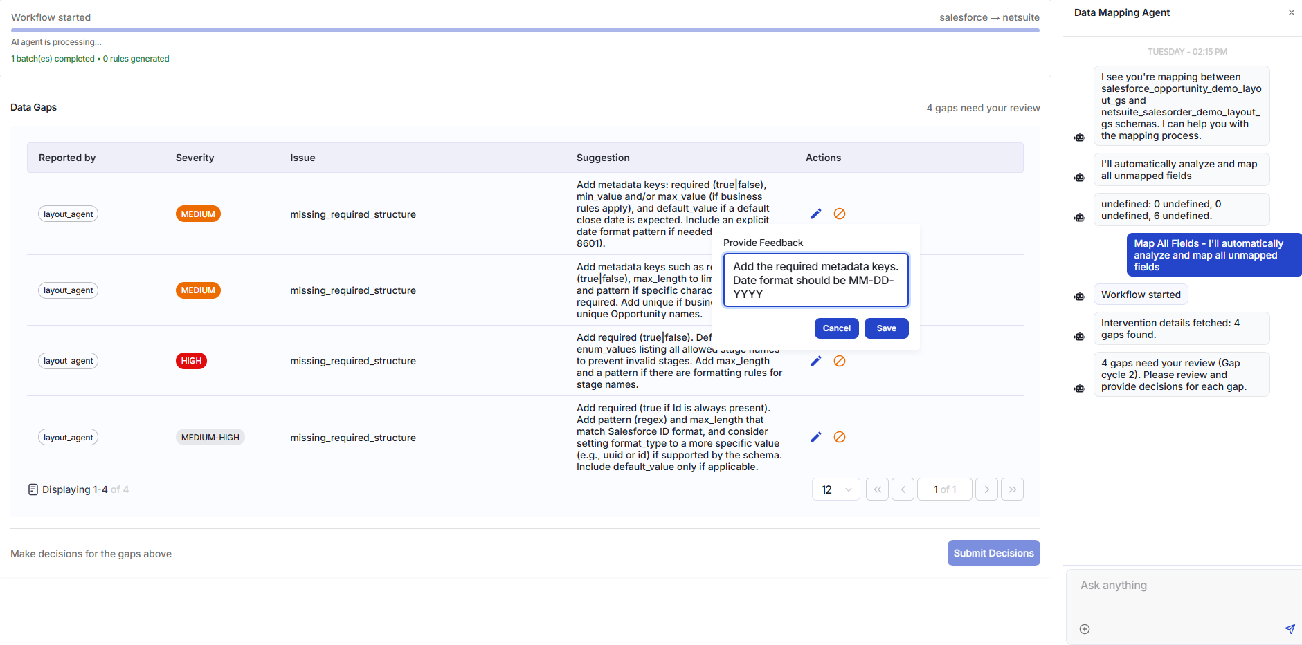The image size is (1302, 645).
Task: Select the first MEDIUM severity badge
Action: [198, 214]
